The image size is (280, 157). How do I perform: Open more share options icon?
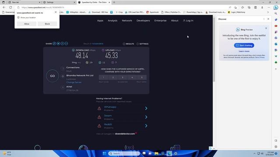pos(66,44)
